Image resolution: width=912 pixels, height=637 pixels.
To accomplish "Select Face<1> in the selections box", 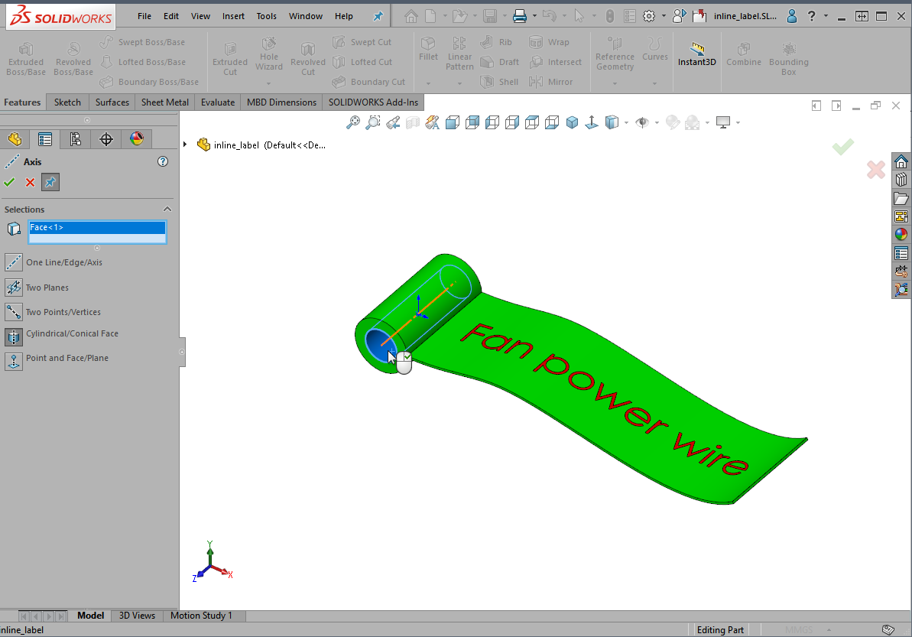I will click(97, 227).
